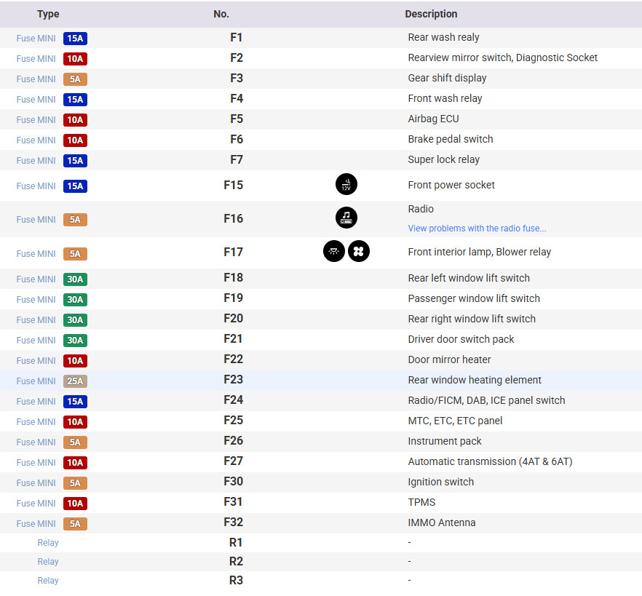
Task: Click the 5A badge in the F3 row
Action: pyautogui.click(x=76, y=79)
